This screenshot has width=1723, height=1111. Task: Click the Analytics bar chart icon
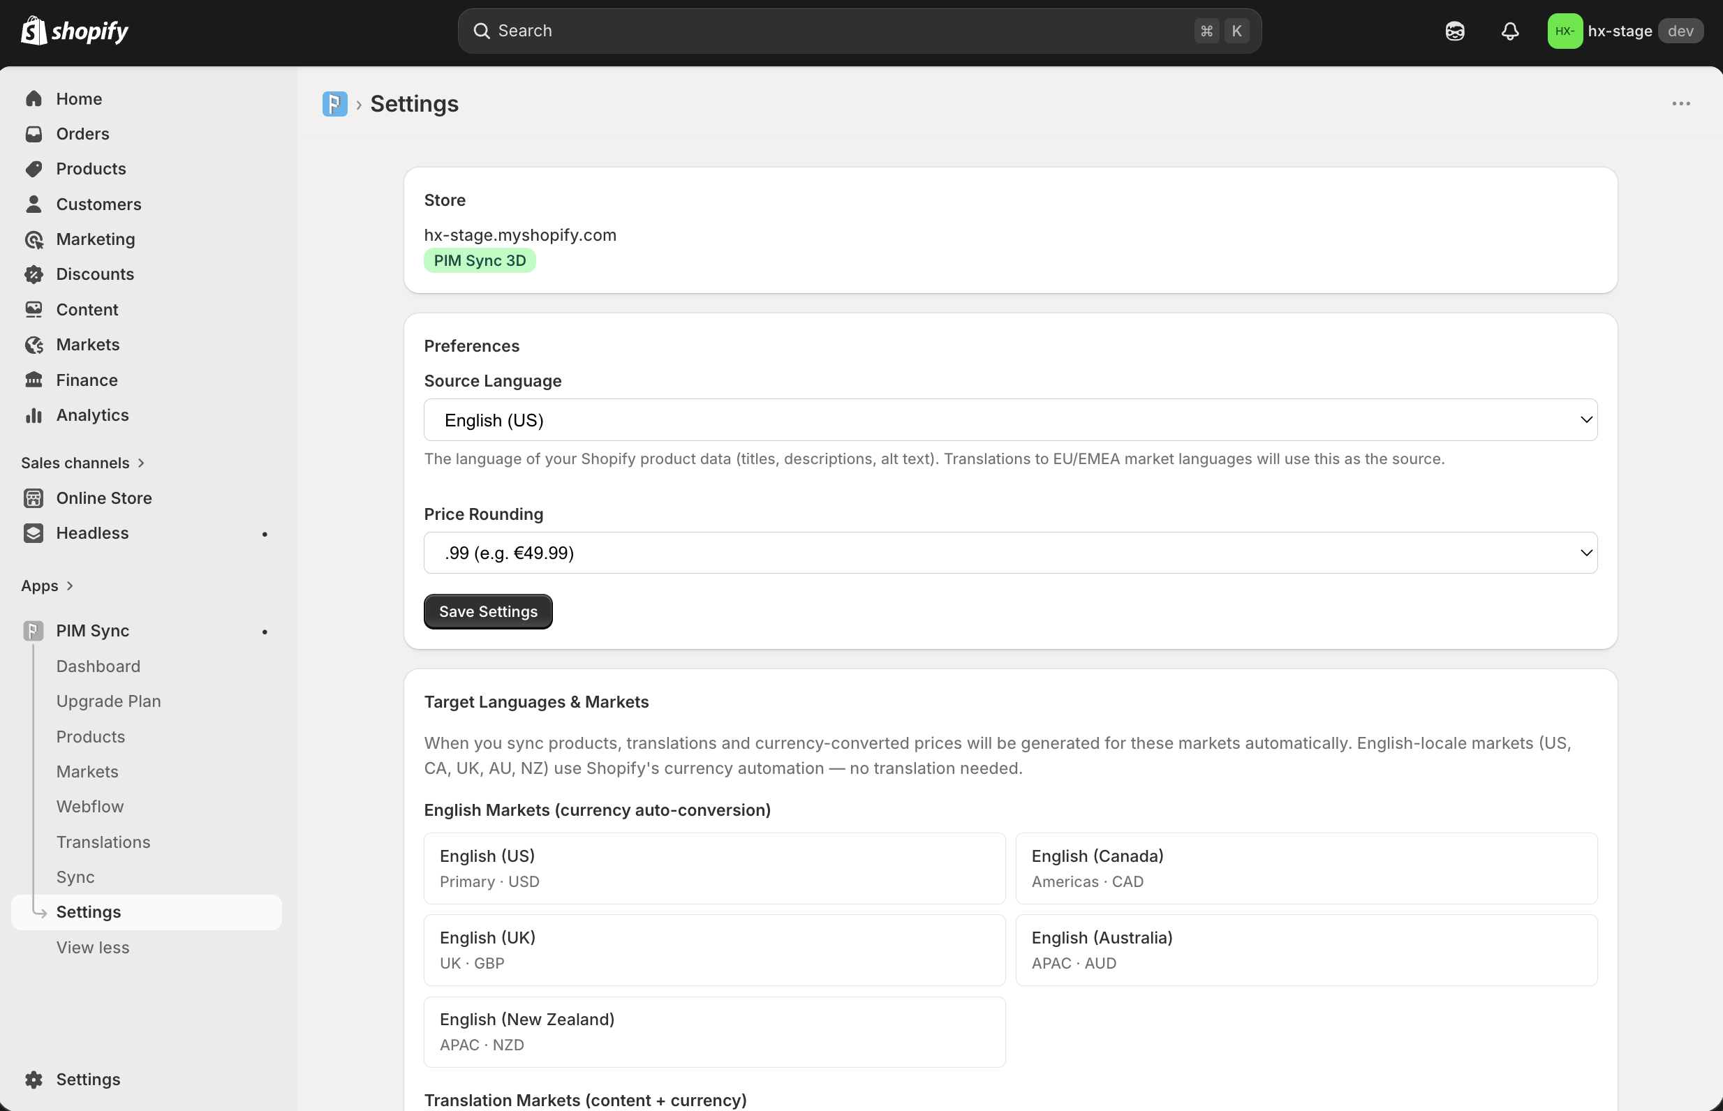[34, 415]
